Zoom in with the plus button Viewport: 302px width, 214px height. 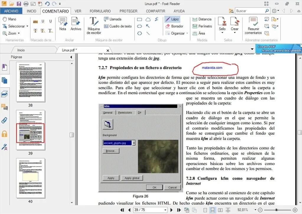[x=295, y=210]
